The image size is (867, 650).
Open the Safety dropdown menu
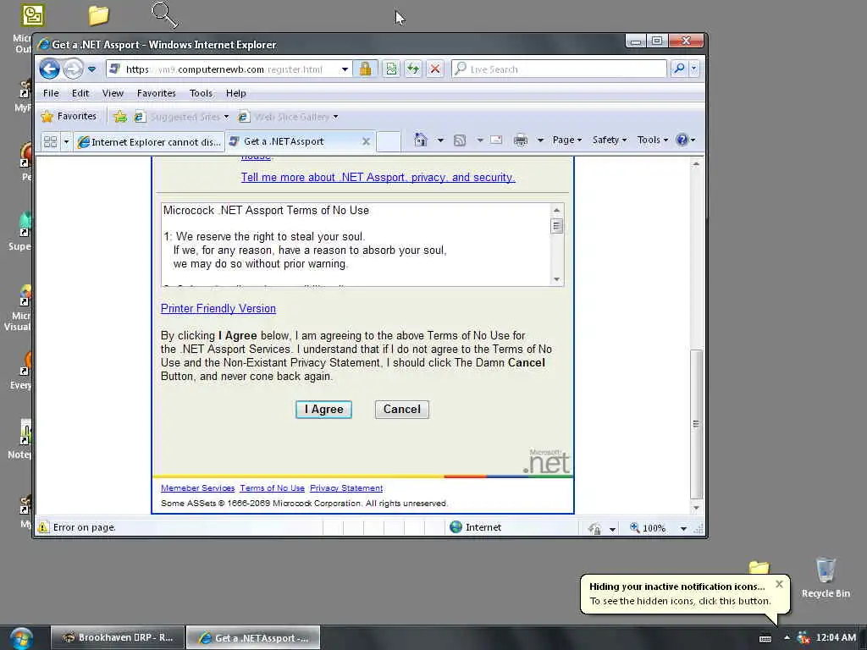click(x=610, y=140)
